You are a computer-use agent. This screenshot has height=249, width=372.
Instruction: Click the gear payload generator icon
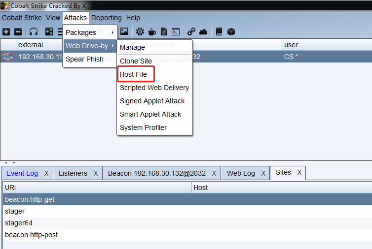point(140,31)
